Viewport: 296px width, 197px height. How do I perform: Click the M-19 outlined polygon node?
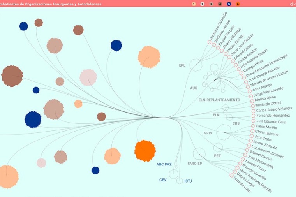click(x=224, y=132)
